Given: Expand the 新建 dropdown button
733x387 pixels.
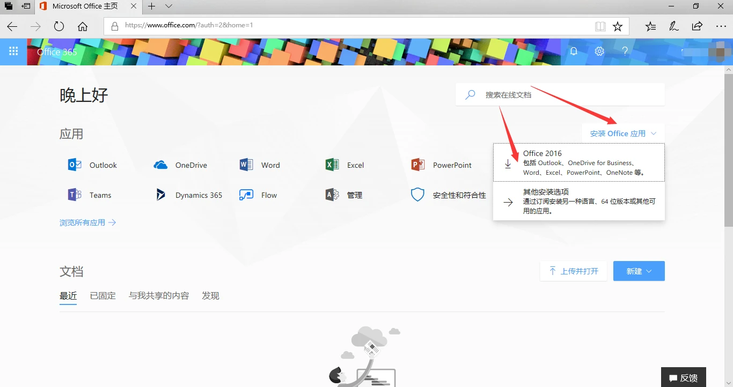Looking at the screenshot, I should [x=639, y=271].
